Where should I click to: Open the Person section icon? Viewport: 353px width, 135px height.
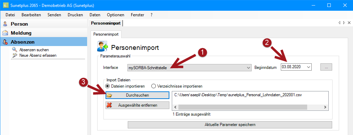(x=5, y=24)
